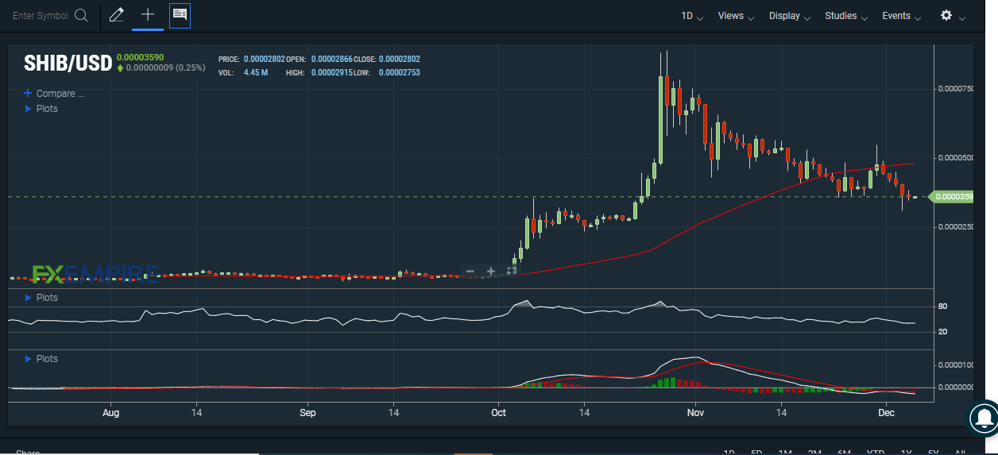The image size is (998, 455).
Task: Click the notifications bell icon
Action: pos(984,417)
